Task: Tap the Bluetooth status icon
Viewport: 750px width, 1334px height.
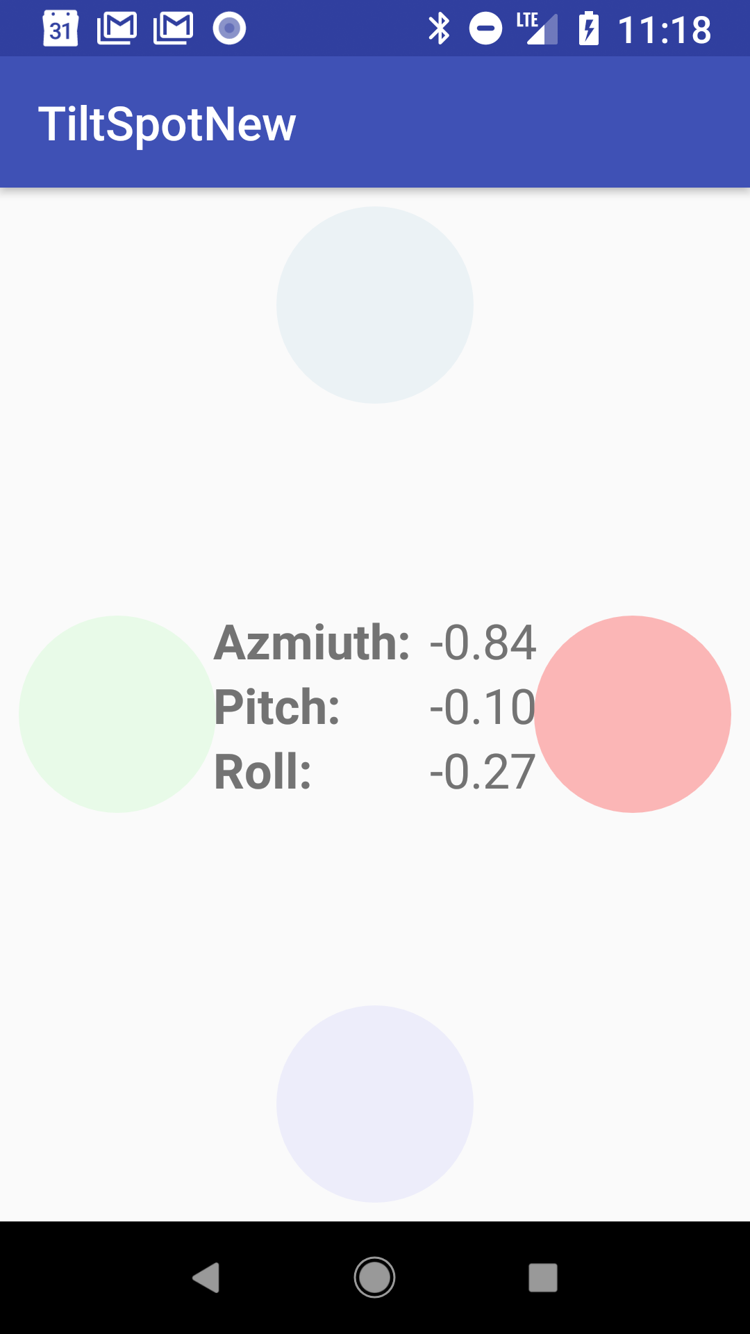Action: coord(439,28)
